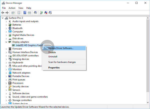Click the Back arrow toolbar icon

pyautogui.click(x=3, y=13)
